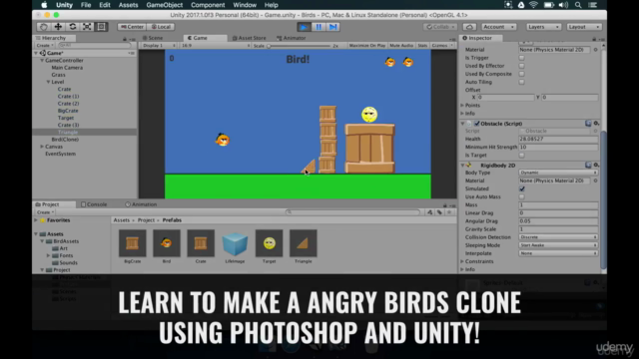Open the Account dropdown

(x=498, y=27)
